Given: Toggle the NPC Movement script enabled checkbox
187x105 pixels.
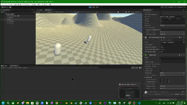Looking at the screenshot, I should tap(148, 37).
